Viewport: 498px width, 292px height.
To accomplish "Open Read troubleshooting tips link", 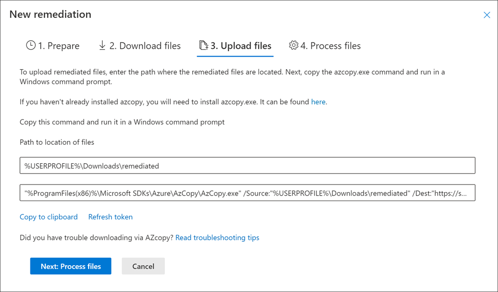I will click(x=217, y=238).
